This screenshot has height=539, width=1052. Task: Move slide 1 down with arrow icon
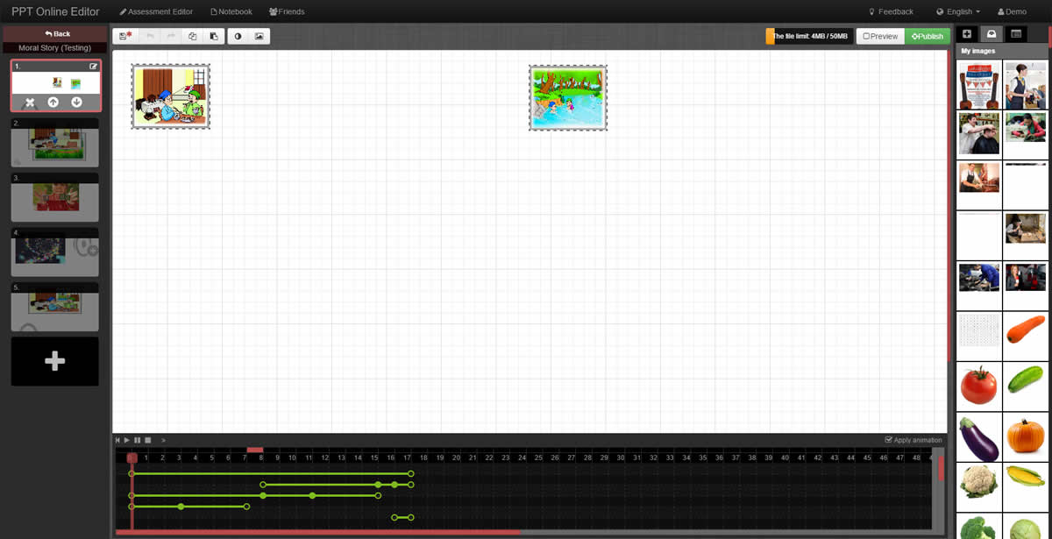pos(76,103)
